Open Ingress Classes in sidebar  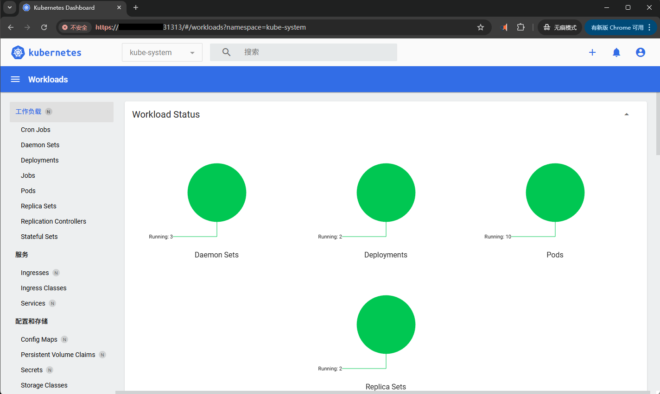[x=44, y=288]
